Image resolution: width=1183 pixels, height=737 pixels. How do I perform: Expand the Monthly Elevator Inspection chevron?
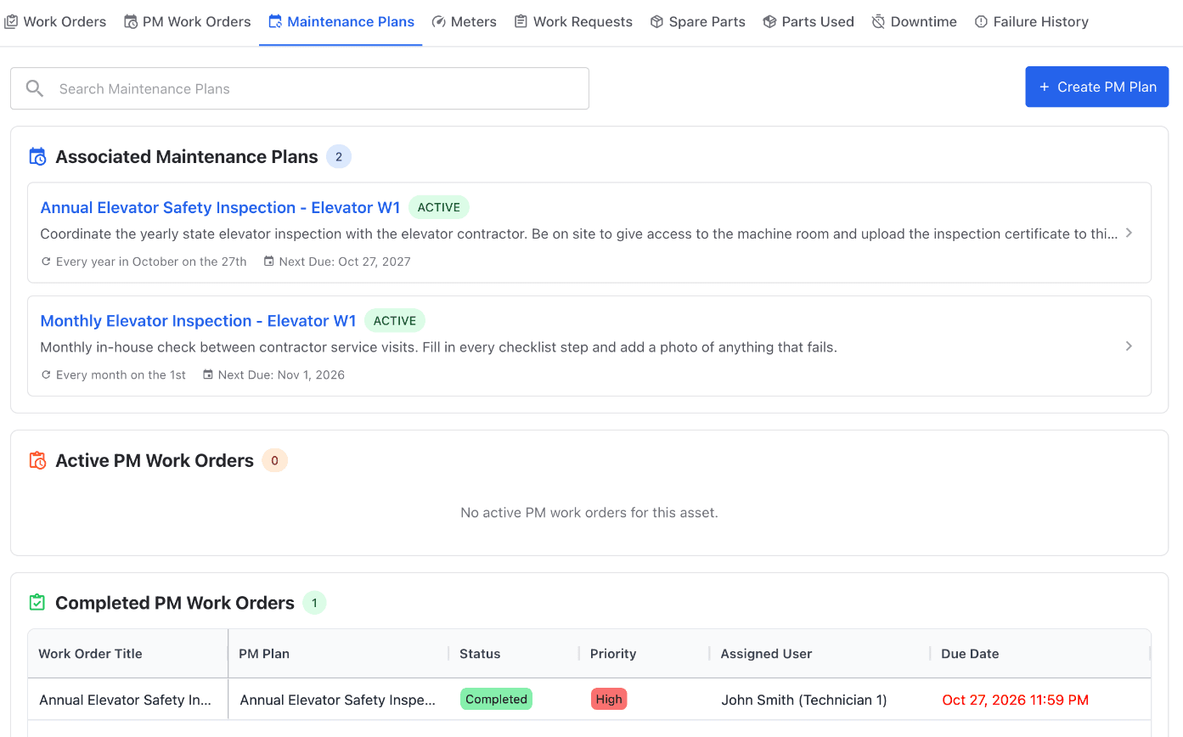pos(1129,346)
